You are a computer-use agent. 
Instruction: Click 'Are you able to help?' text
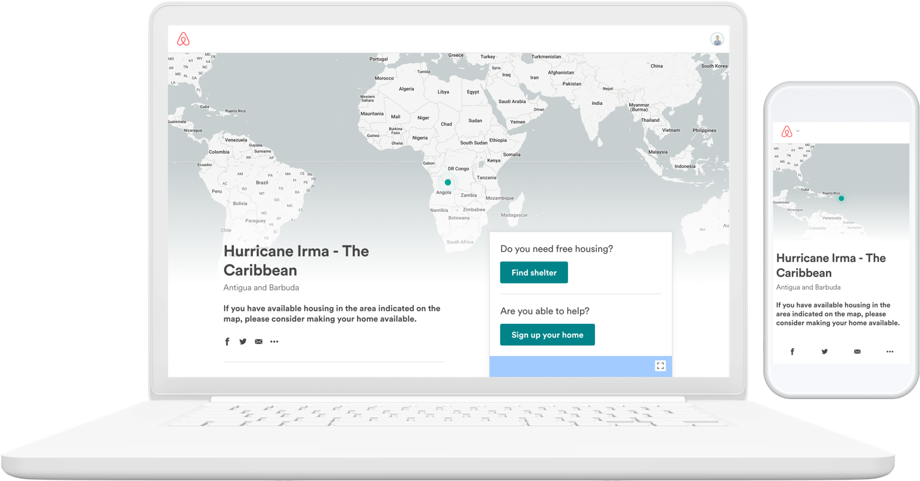click(x=545, y=311)
